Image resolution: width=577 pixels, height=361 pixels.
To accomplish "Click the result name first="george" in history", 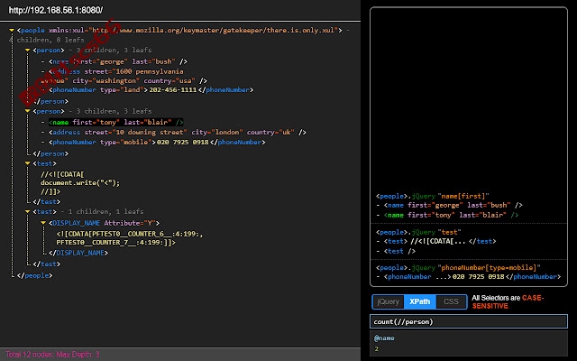I will pos(453,205).
